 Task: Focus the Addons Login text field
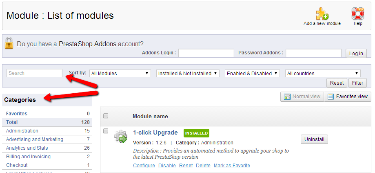pyautogui.click(x=206, y=53)
